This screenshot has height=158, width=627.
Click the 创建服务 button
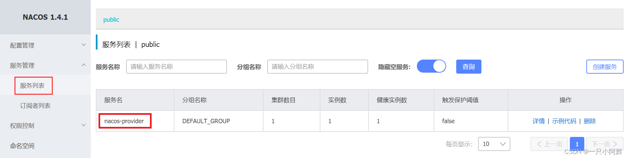[x=605, y=67]
